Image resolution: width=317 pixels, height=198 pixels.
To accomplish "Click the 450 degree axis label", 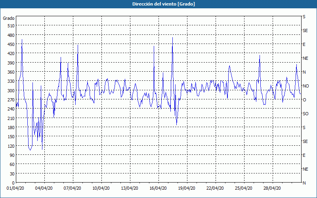I will (x=11, y=44).
